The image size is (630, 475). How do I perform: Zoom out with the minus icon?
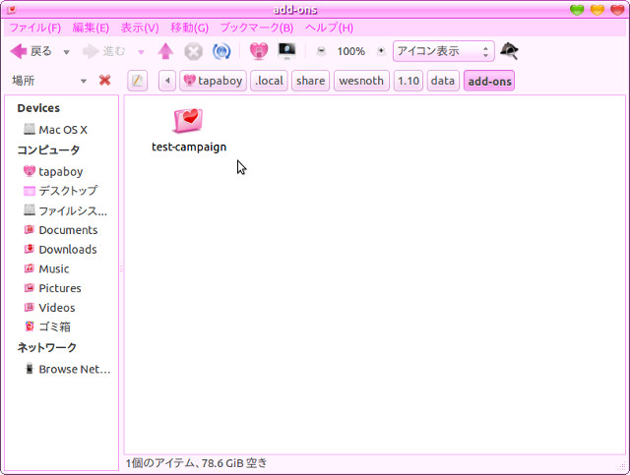click(321, 51)
